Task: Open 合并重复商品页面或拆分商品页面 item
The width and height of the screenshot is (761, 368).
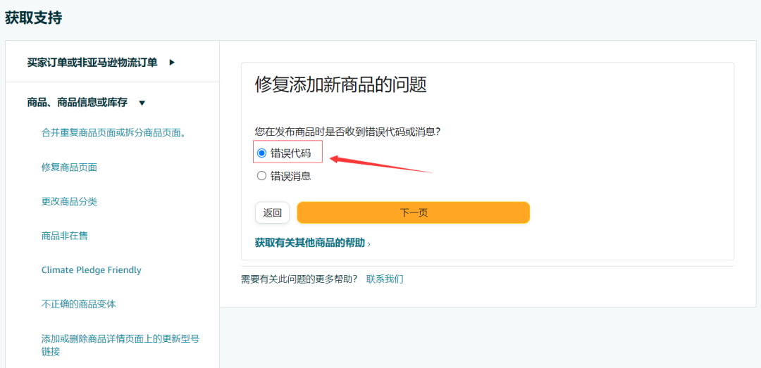Action: pyautogui.click(x=113, y=132)
